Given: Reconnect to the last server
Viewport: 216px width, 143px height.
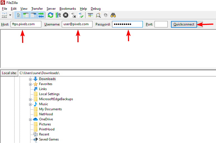Looking at the screenshot, I should (x=81, y=15).
